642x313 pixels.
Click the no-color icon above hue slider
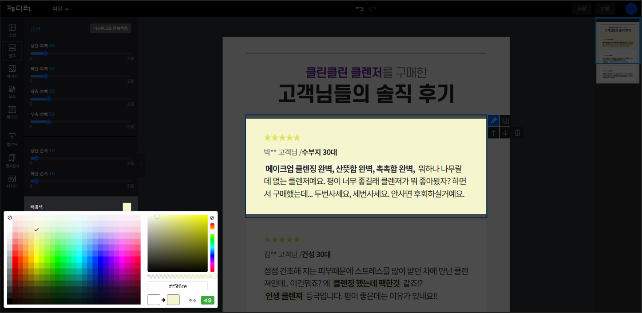tap(212, 218)
